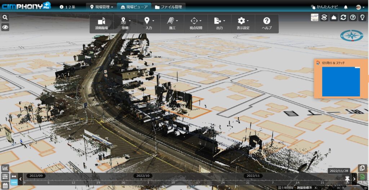Click the search magnifier icon
369x190 pixels.
point(5,17)
